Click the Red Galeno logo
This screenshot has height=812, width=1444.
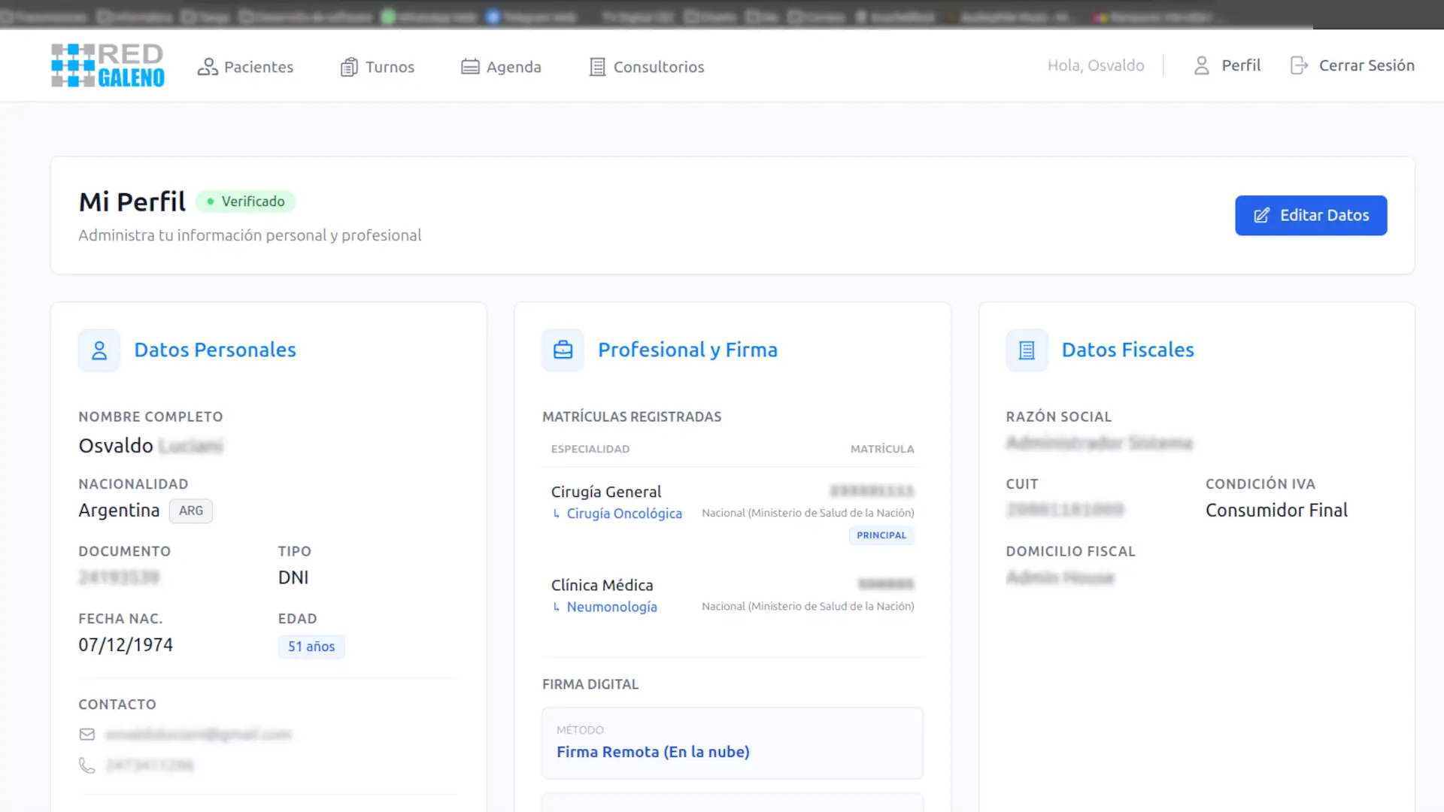click(108, 65)
